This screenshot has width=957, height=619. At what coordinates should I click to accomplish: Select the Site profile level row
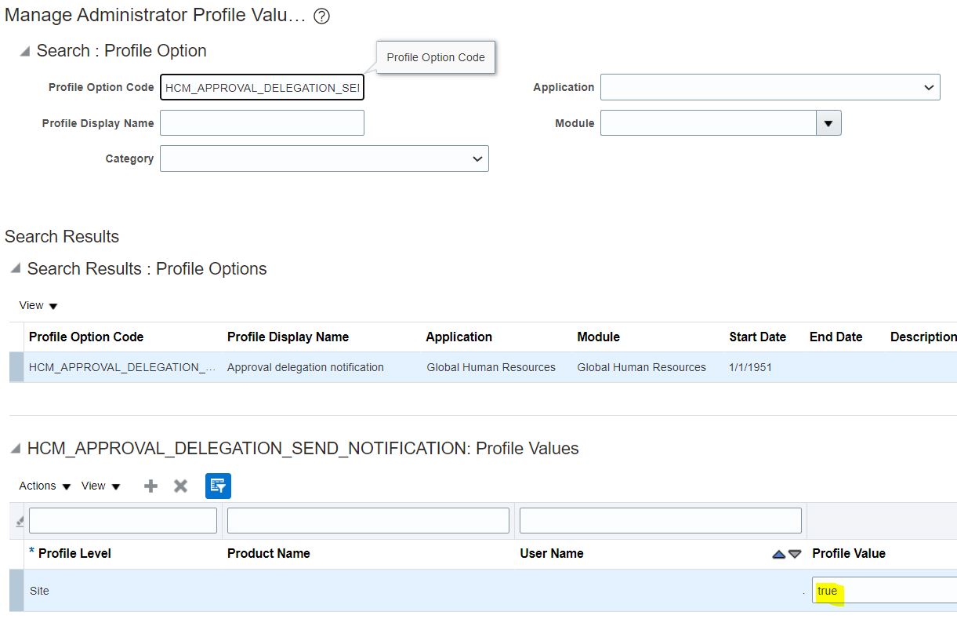(483, 591)
